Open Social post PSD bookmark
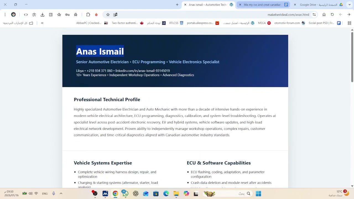Viewport: 354px width, 199px height. coord(324,23)
